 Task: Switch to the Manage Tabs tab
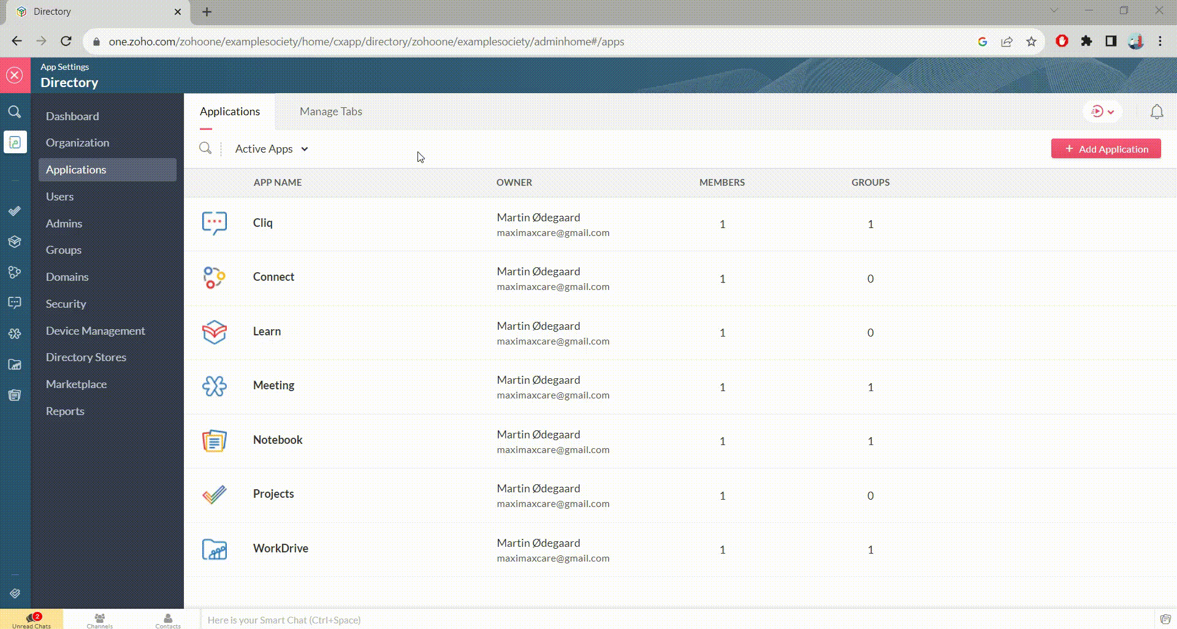[330, 112]
